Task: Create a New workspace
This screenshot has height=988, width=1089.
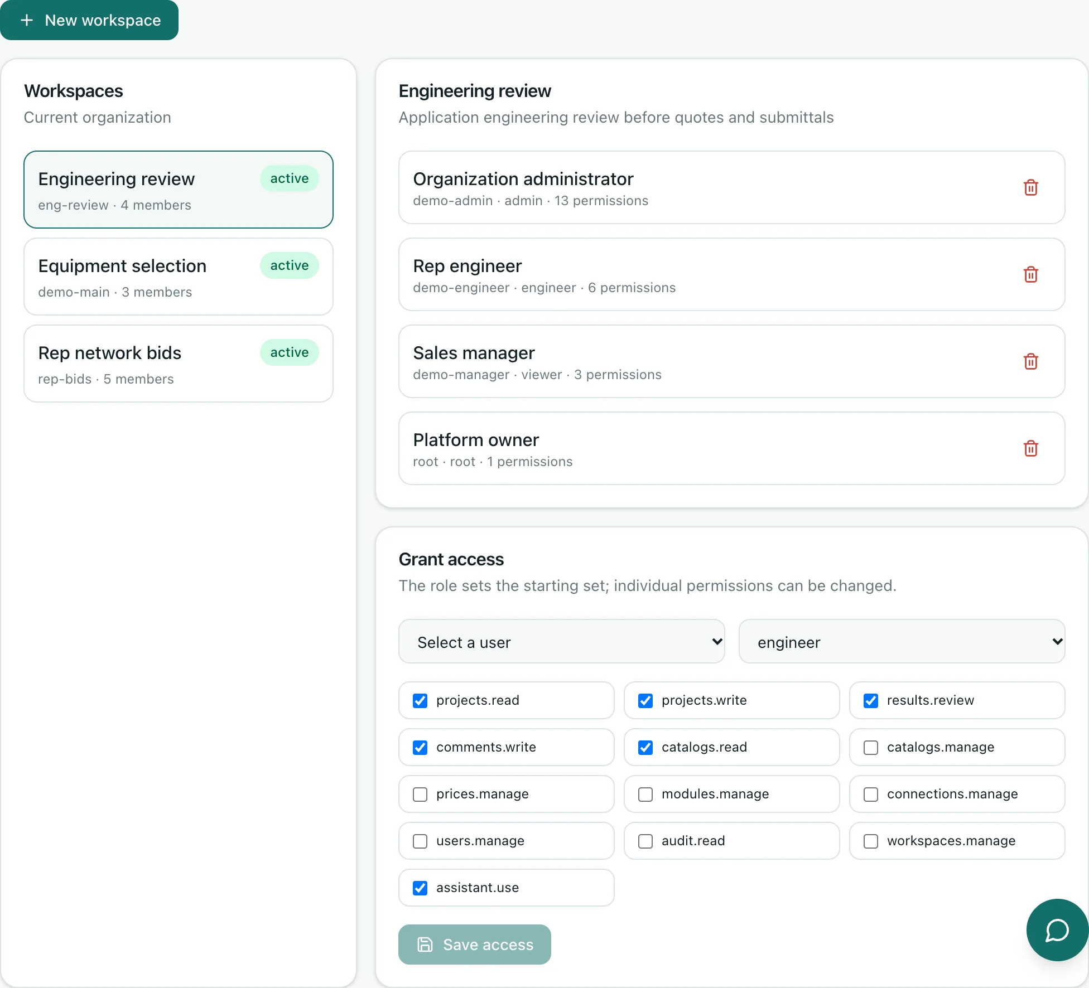Action: click(x=89, y=20)
